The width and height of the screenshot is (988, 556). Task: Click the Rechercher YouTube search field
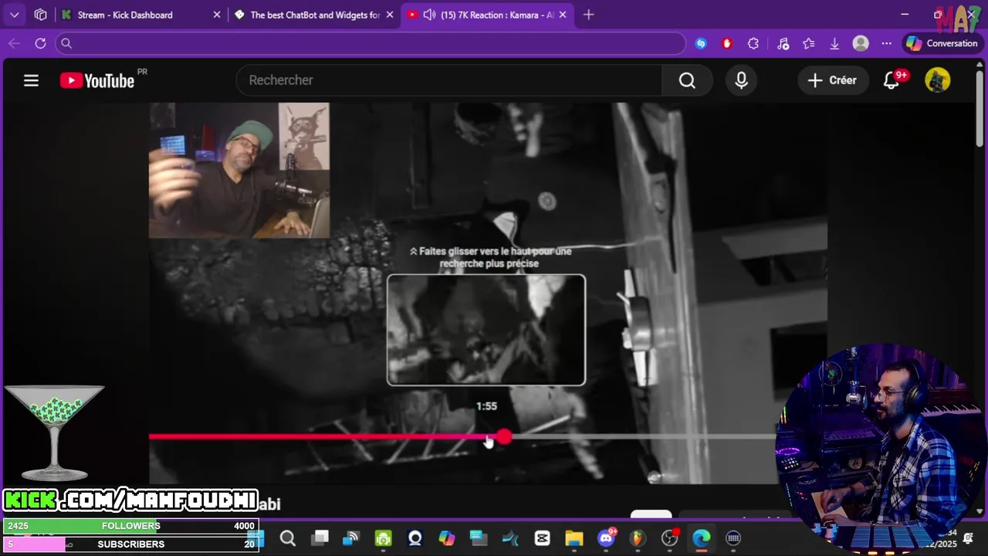pos(449,80)
